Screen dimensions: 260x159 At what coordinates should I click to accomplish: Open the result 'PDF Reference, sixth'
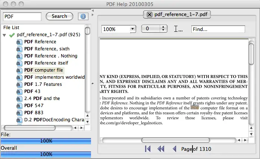tap(47, 49)
